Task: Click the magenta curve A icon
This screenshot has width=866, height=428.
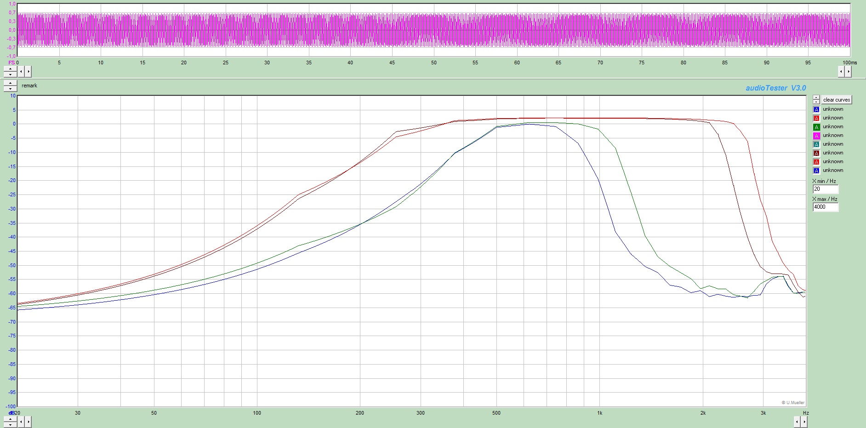Action: coord(816,136)
